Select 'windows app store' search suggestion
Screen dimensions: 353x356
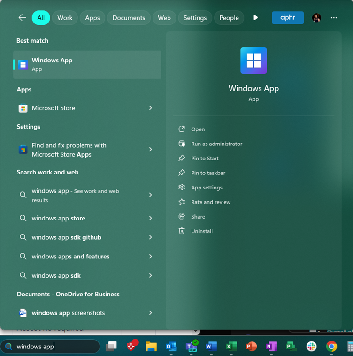87,218
